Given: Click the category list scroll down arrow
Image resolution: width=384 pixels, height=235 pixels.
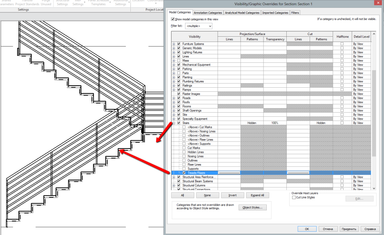Looking at the screenshot, I should (x=373, y=188).
